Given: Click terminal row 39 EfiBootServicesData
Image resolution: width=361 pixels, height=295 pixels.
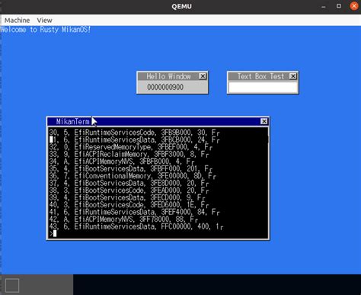Looking at the screenshot, I should coord(127,197).
